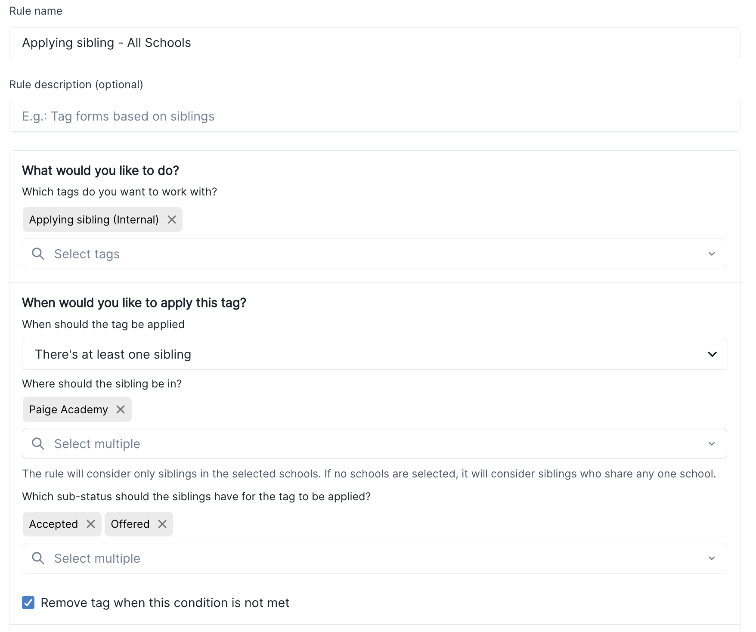Remove the Offered sub-status

tap(162, 524)
